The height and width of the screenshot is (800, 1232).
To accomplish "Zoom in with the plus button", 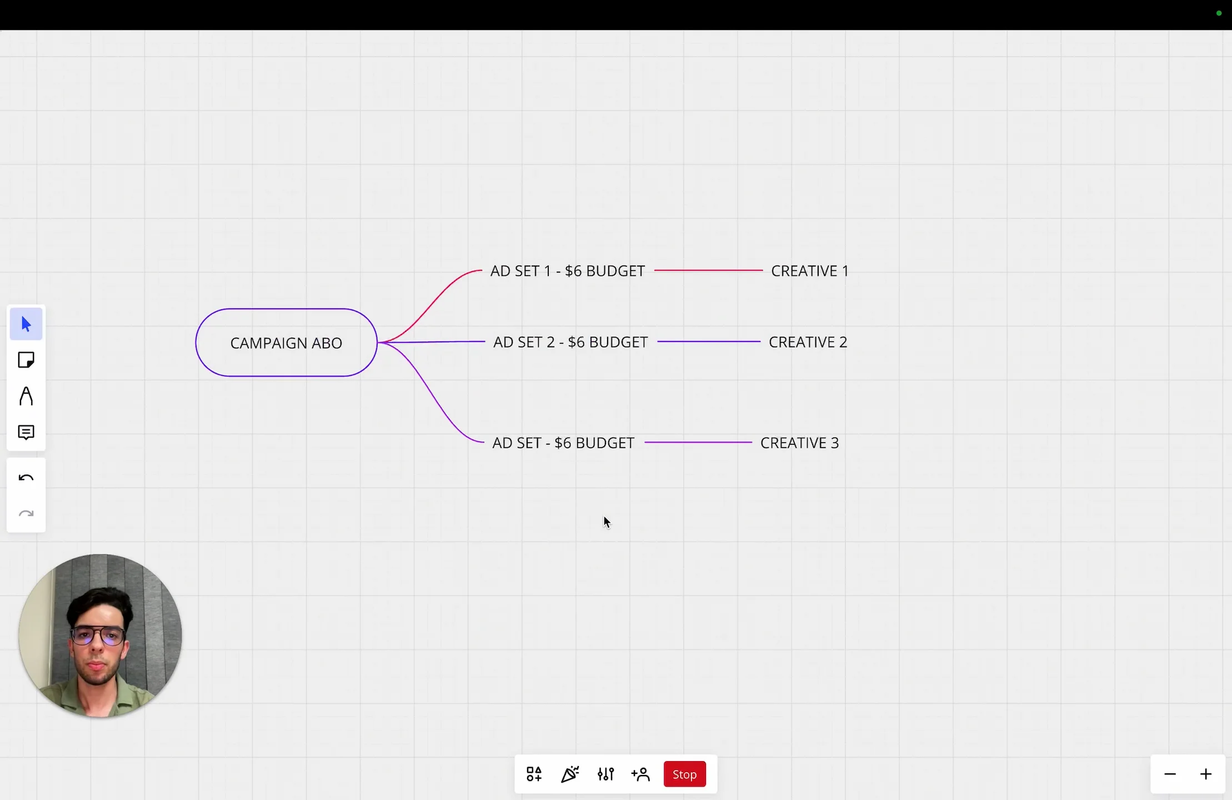I will 1205,774.
